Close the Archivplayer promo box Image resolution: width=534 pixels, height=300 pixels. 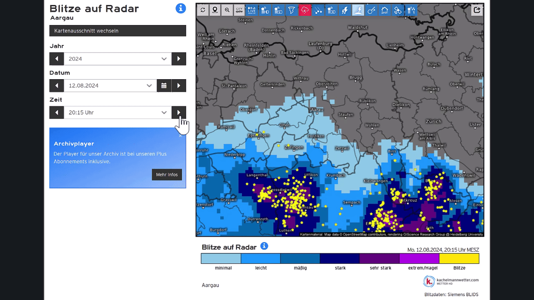[x=180, y=135]
